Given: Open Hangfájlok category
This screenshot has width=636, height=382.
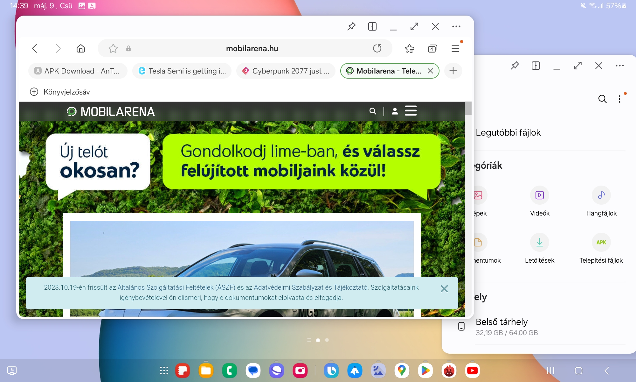Looking at the screenshot, I should (x=601, y=202).
